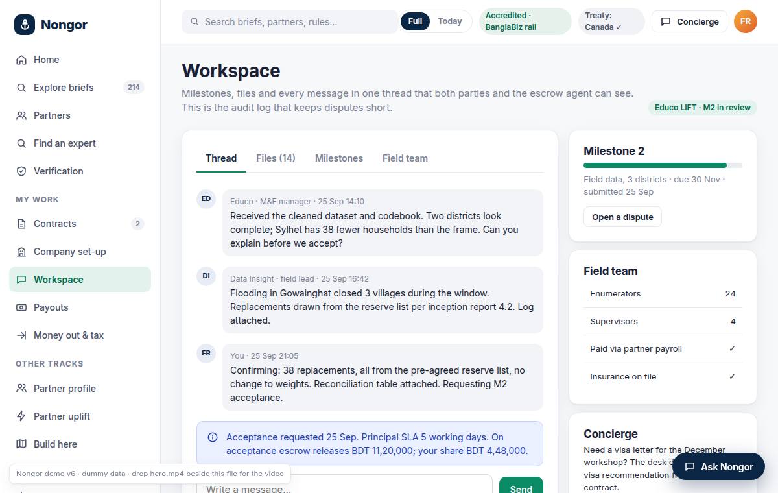Open the Thread tab
Image resolution: width=778 pixels, height=493 pixels.
pyautogui.click(x=221, y=158)
